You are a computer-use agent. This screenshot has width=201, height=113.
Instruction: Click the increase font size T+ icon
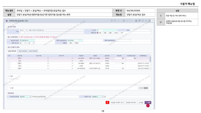(112, 21)
